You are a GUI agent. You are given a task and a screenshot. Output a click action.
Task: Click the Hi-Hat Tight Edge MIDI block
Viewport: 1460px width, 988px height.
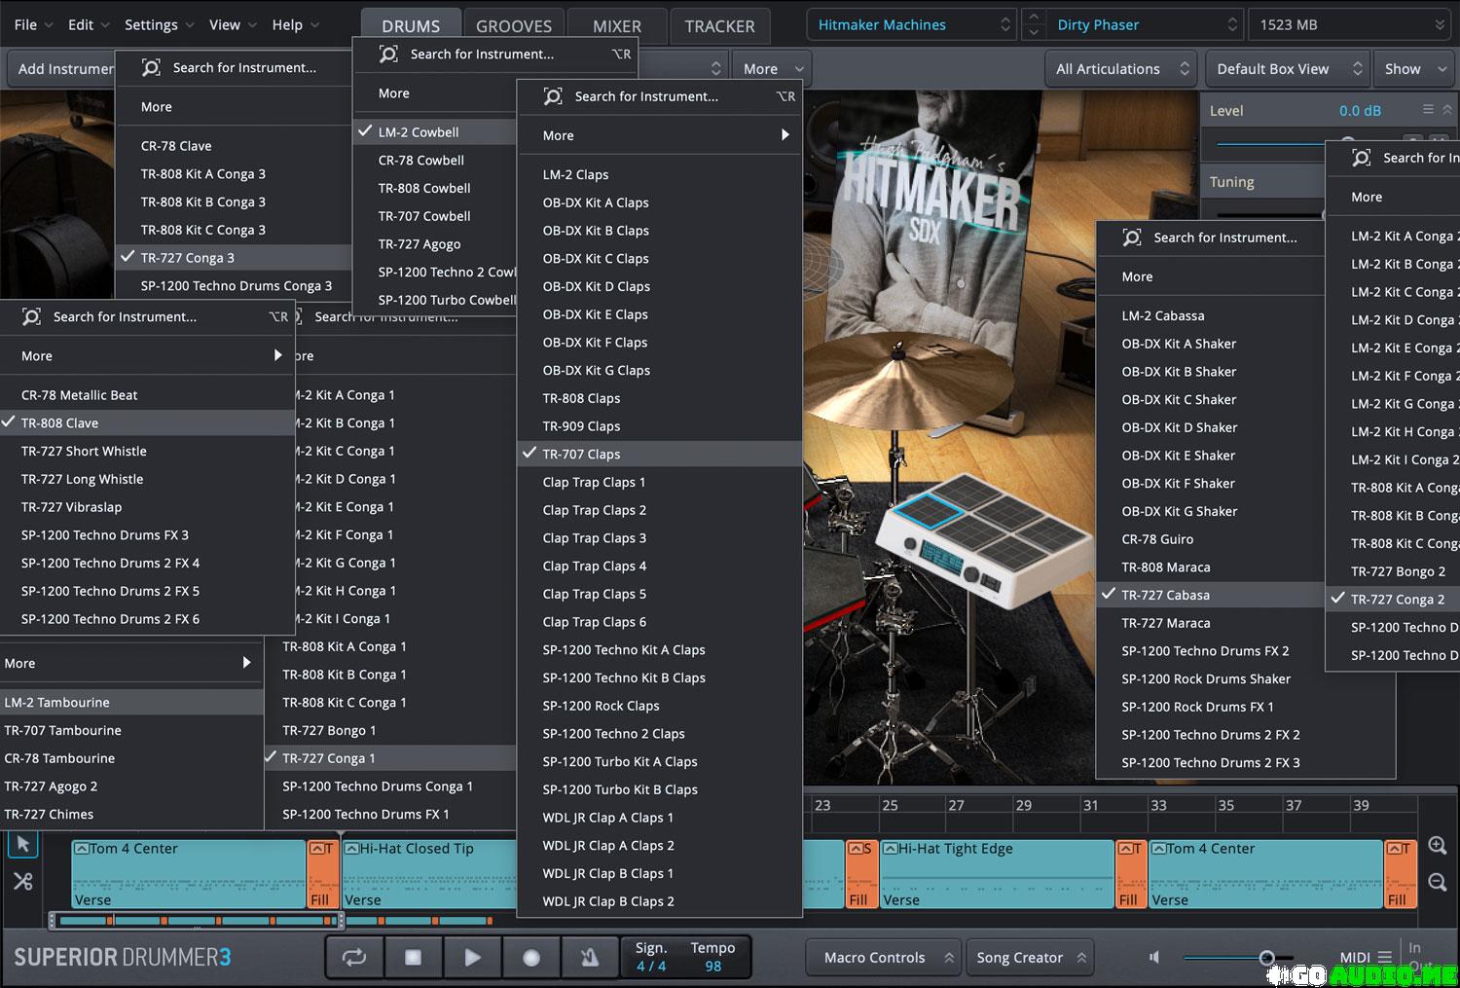point(996,873)
